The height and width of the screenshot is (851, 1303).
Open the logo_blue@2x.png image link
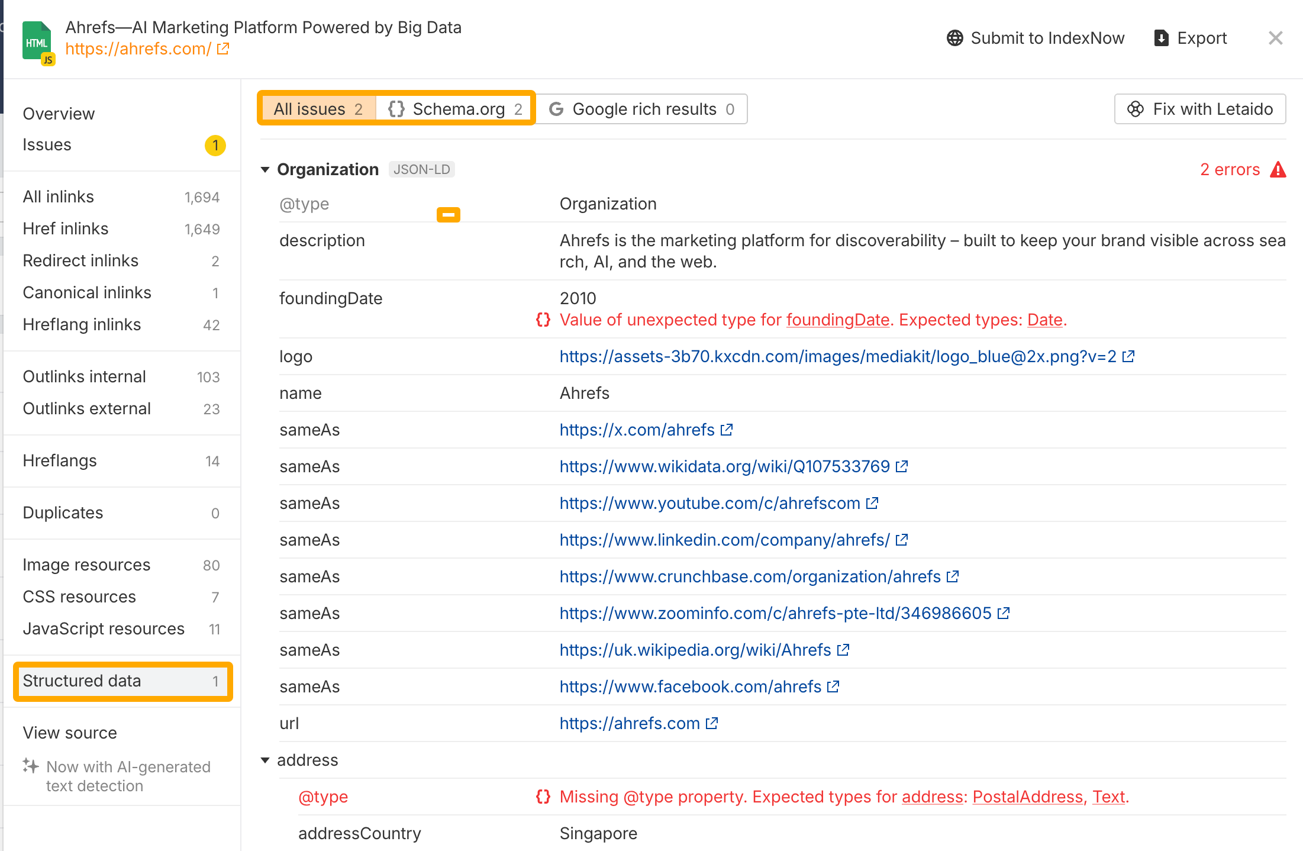coord(838,356)
